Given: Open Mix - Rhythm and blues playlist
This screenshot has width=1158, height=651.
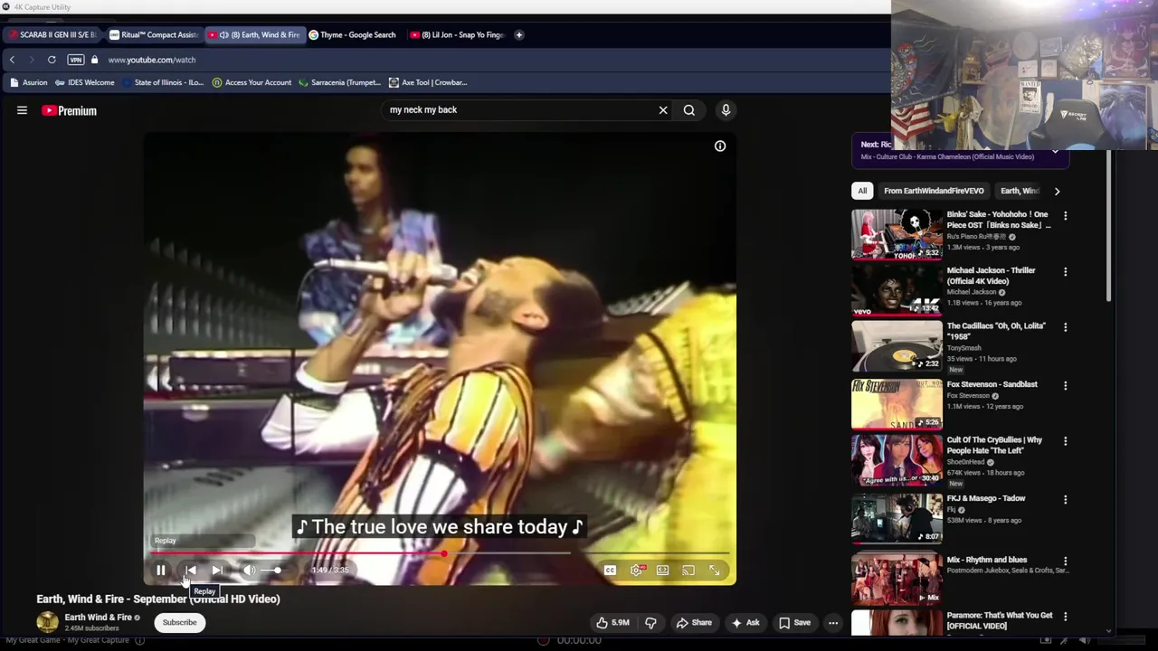Looking at the screenshot, I should 959,577.
